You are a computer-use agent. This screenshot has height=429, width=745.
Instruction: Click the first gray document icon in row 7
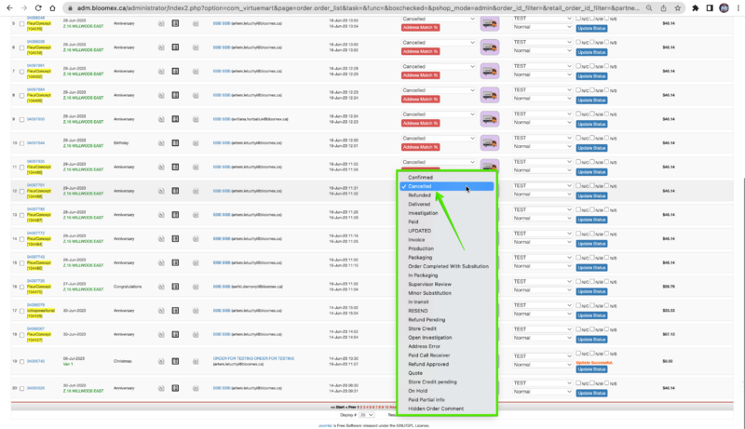click(161, 71)
